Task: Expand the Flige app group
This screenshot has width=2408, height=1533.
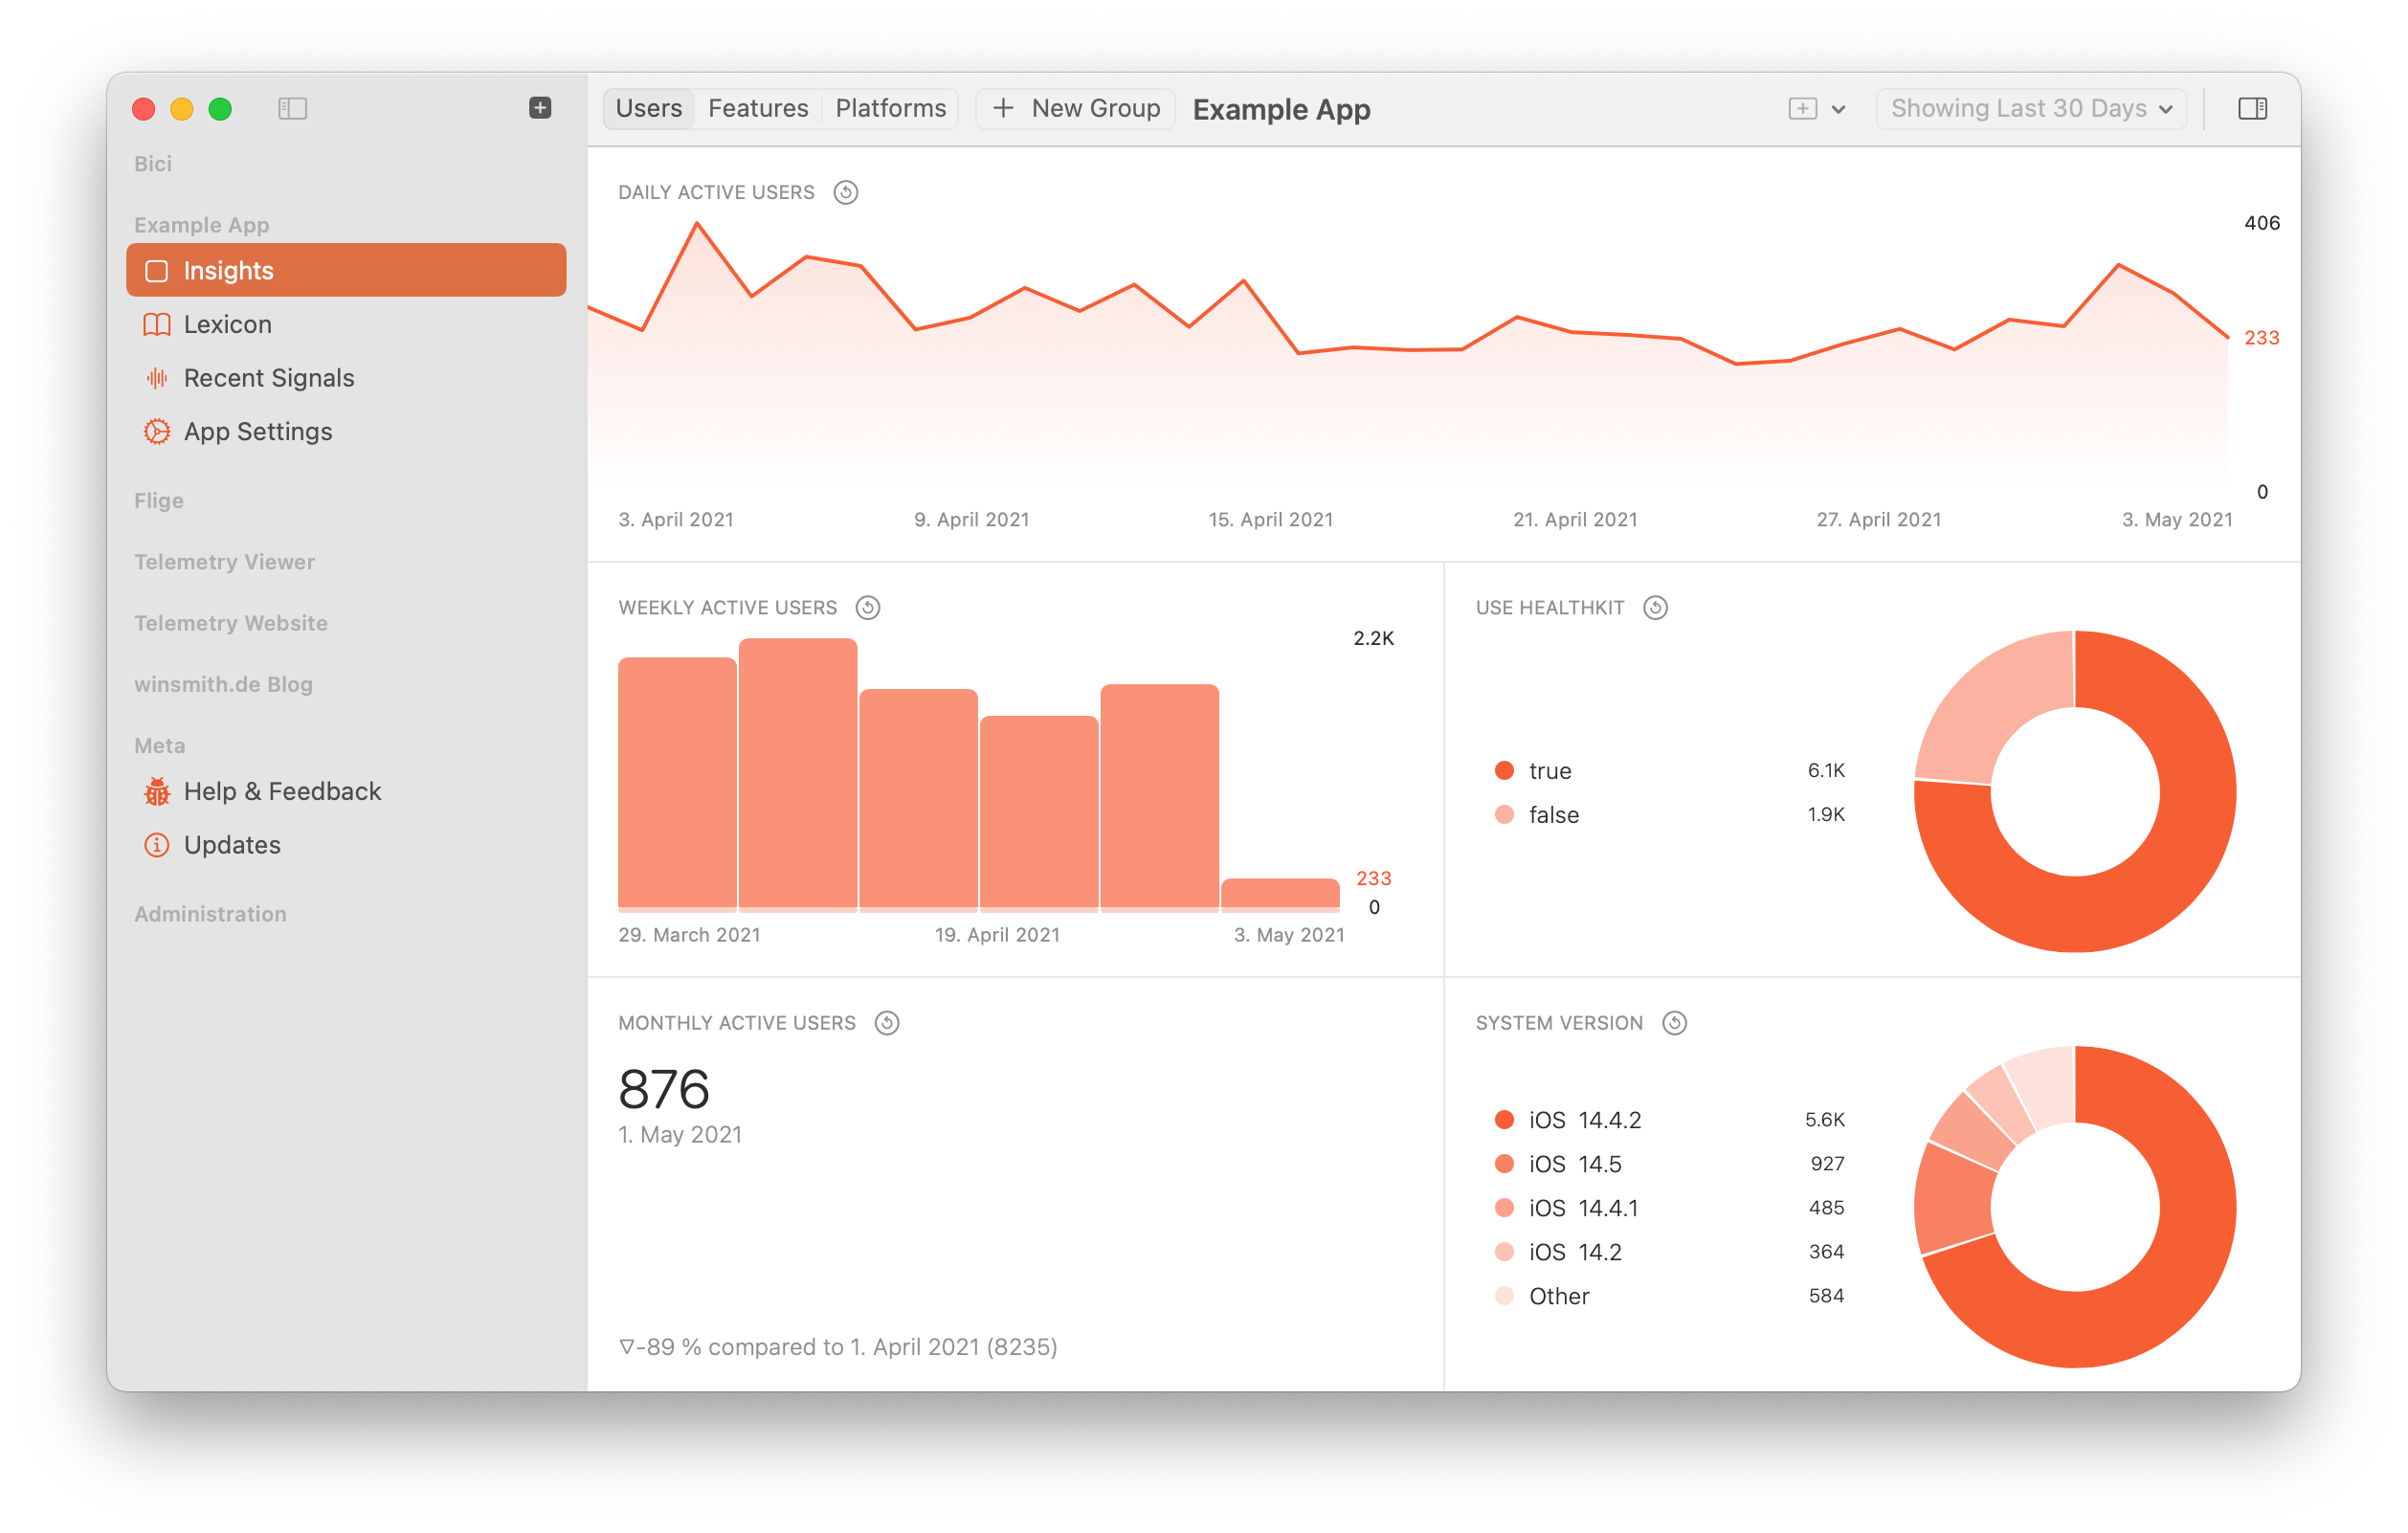Action: click(159, 500)
